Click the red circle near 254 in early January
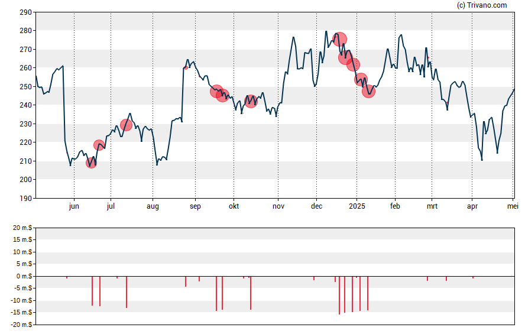The width and height of the screenshot is (525, 334). click(x=361, y=80)
